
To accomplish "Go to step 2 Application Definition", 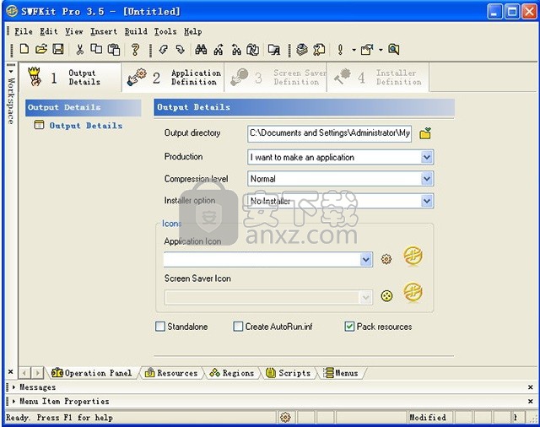I will [173, 77].
